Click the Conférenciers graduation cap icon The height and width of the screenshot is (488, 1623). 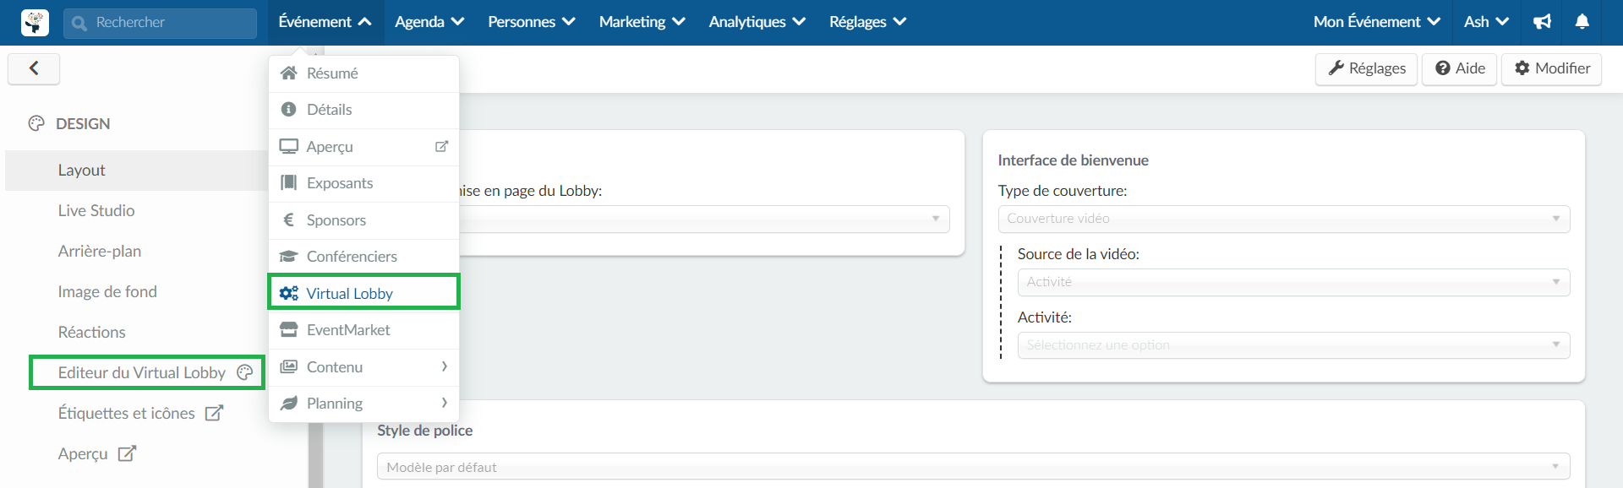pyautogui.click(x=289, y=256)
